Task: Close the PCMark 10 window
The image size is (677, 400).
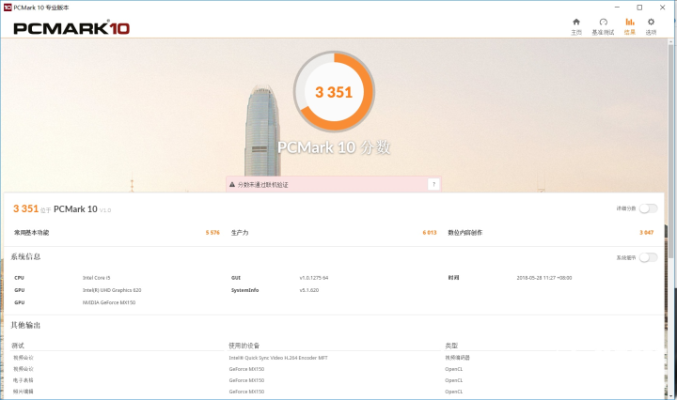Action: [662, 8]
